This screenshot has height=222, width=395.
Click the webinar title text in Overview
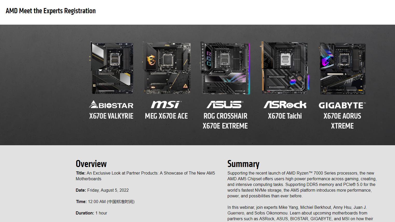145,176
